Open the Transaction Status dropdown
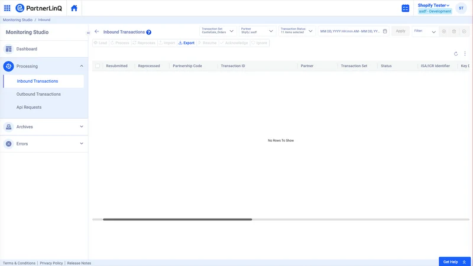The height and width of the screenshot is (266, 473). point(297,31)
